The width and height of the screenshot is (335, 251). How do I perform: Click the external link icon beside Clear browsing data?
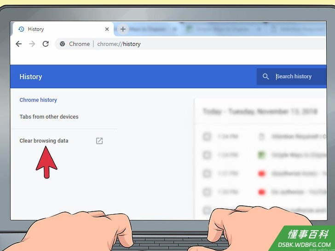(x=99, y=141)
